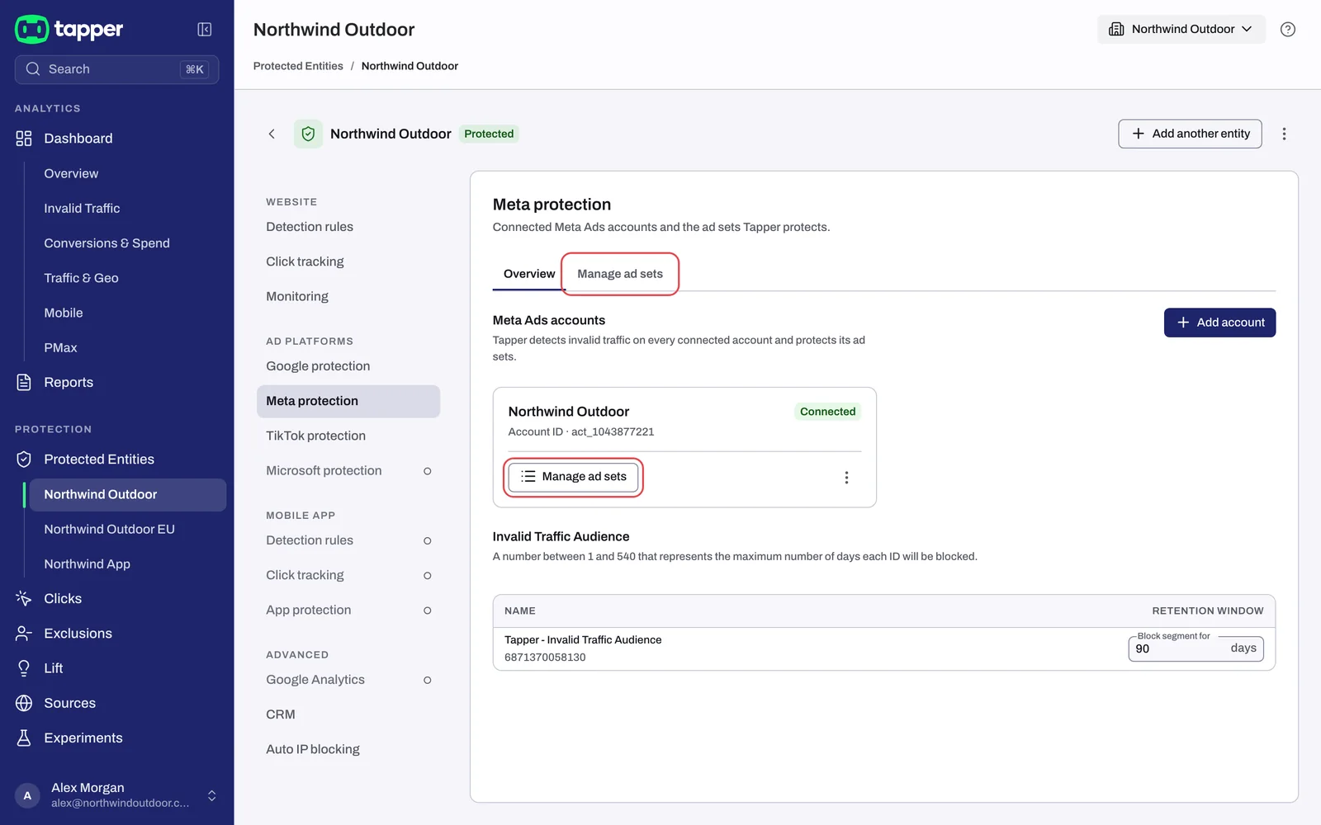The height and width of the screenshot is (825, 1321).
Task: Open entity options three-dot menu
Action: 1284,134
